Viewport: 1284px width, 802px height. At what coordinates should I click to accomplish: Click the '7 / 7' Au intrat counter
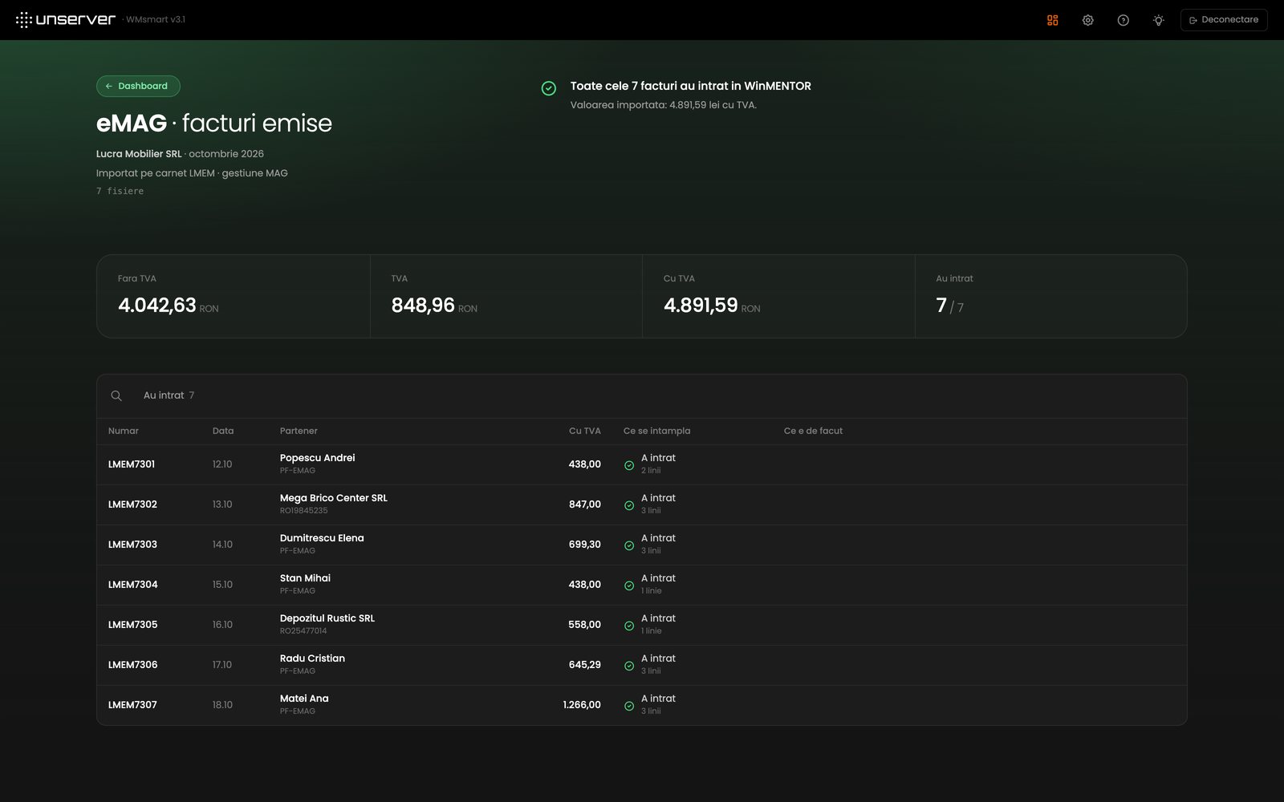click(x=950, y=306)
